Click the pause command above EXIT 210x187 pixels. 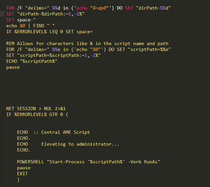(x=24, y=168)
